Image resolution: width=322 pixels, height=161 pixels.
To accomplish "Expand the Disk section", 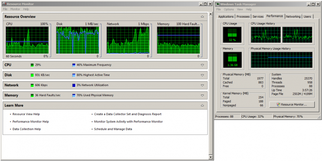I will coord(202,75).
